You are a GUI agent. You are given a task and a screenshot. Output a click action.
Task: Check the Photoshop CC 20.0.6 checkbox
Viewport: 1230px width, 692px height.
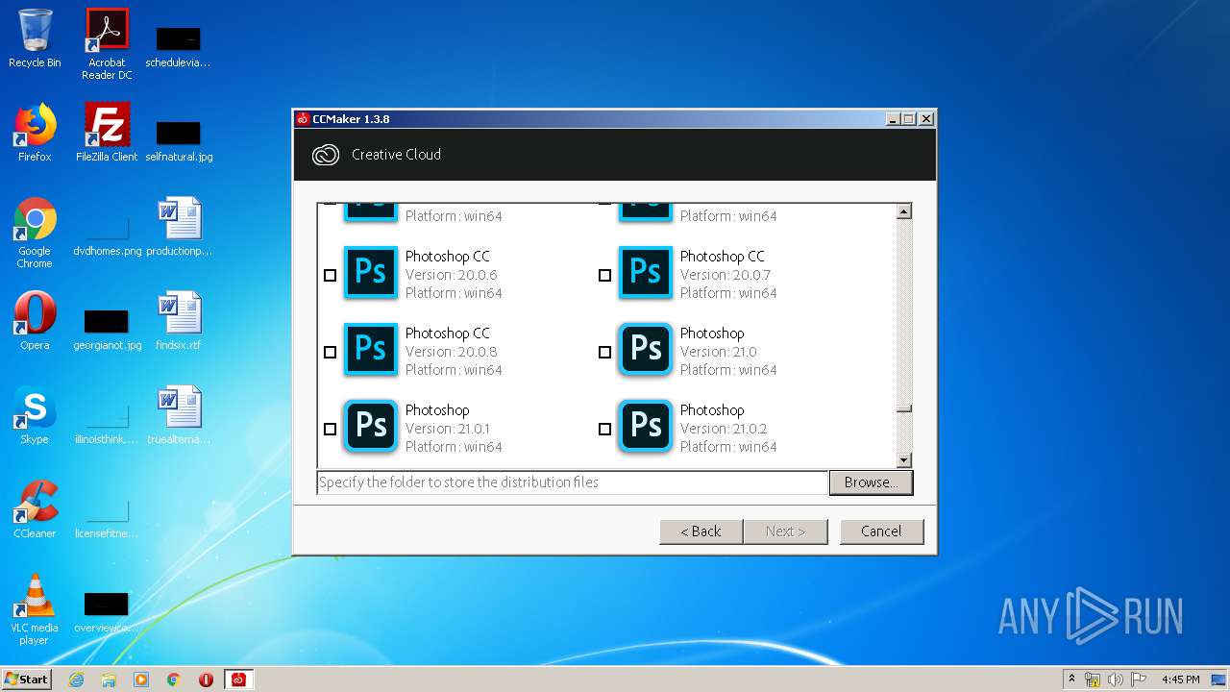330,275
